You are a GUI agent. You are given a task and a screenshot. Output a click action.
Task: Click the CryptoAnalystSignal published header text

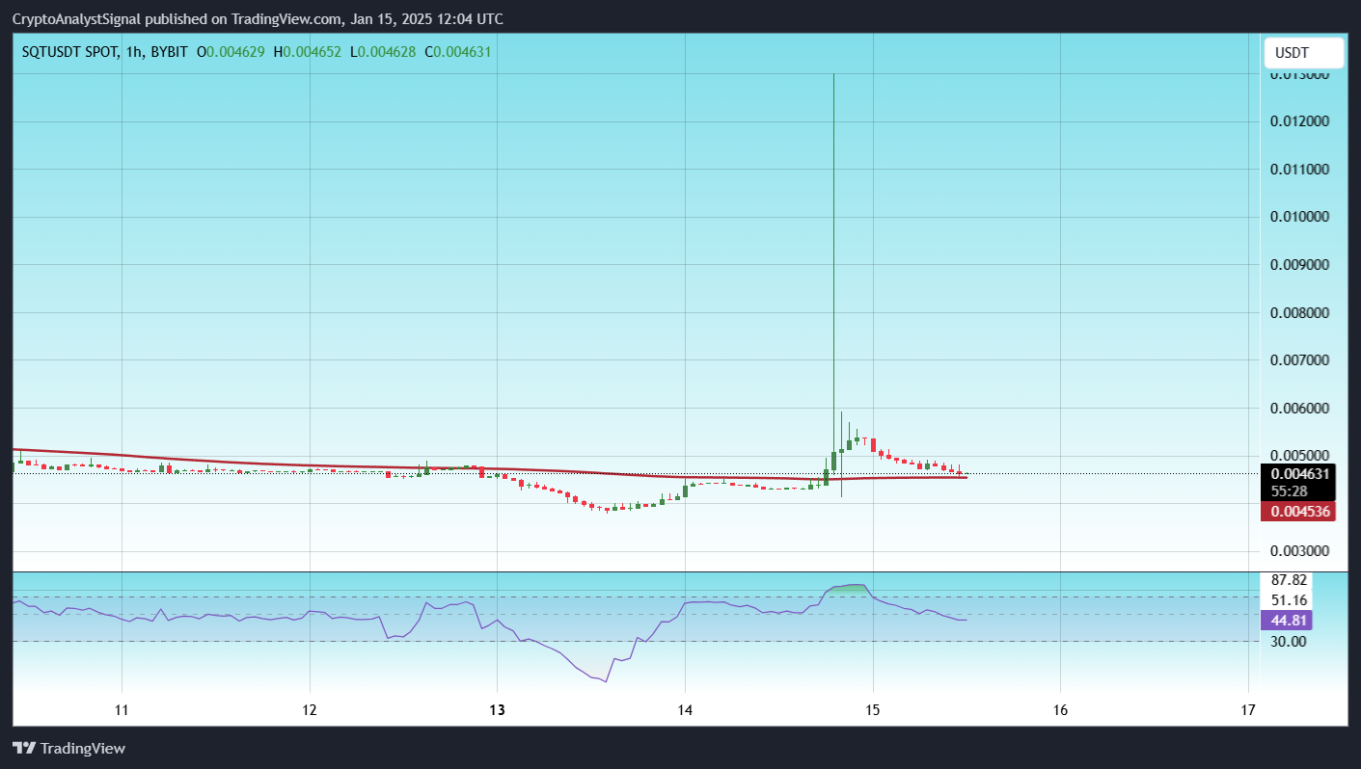(x=258, y=19)
